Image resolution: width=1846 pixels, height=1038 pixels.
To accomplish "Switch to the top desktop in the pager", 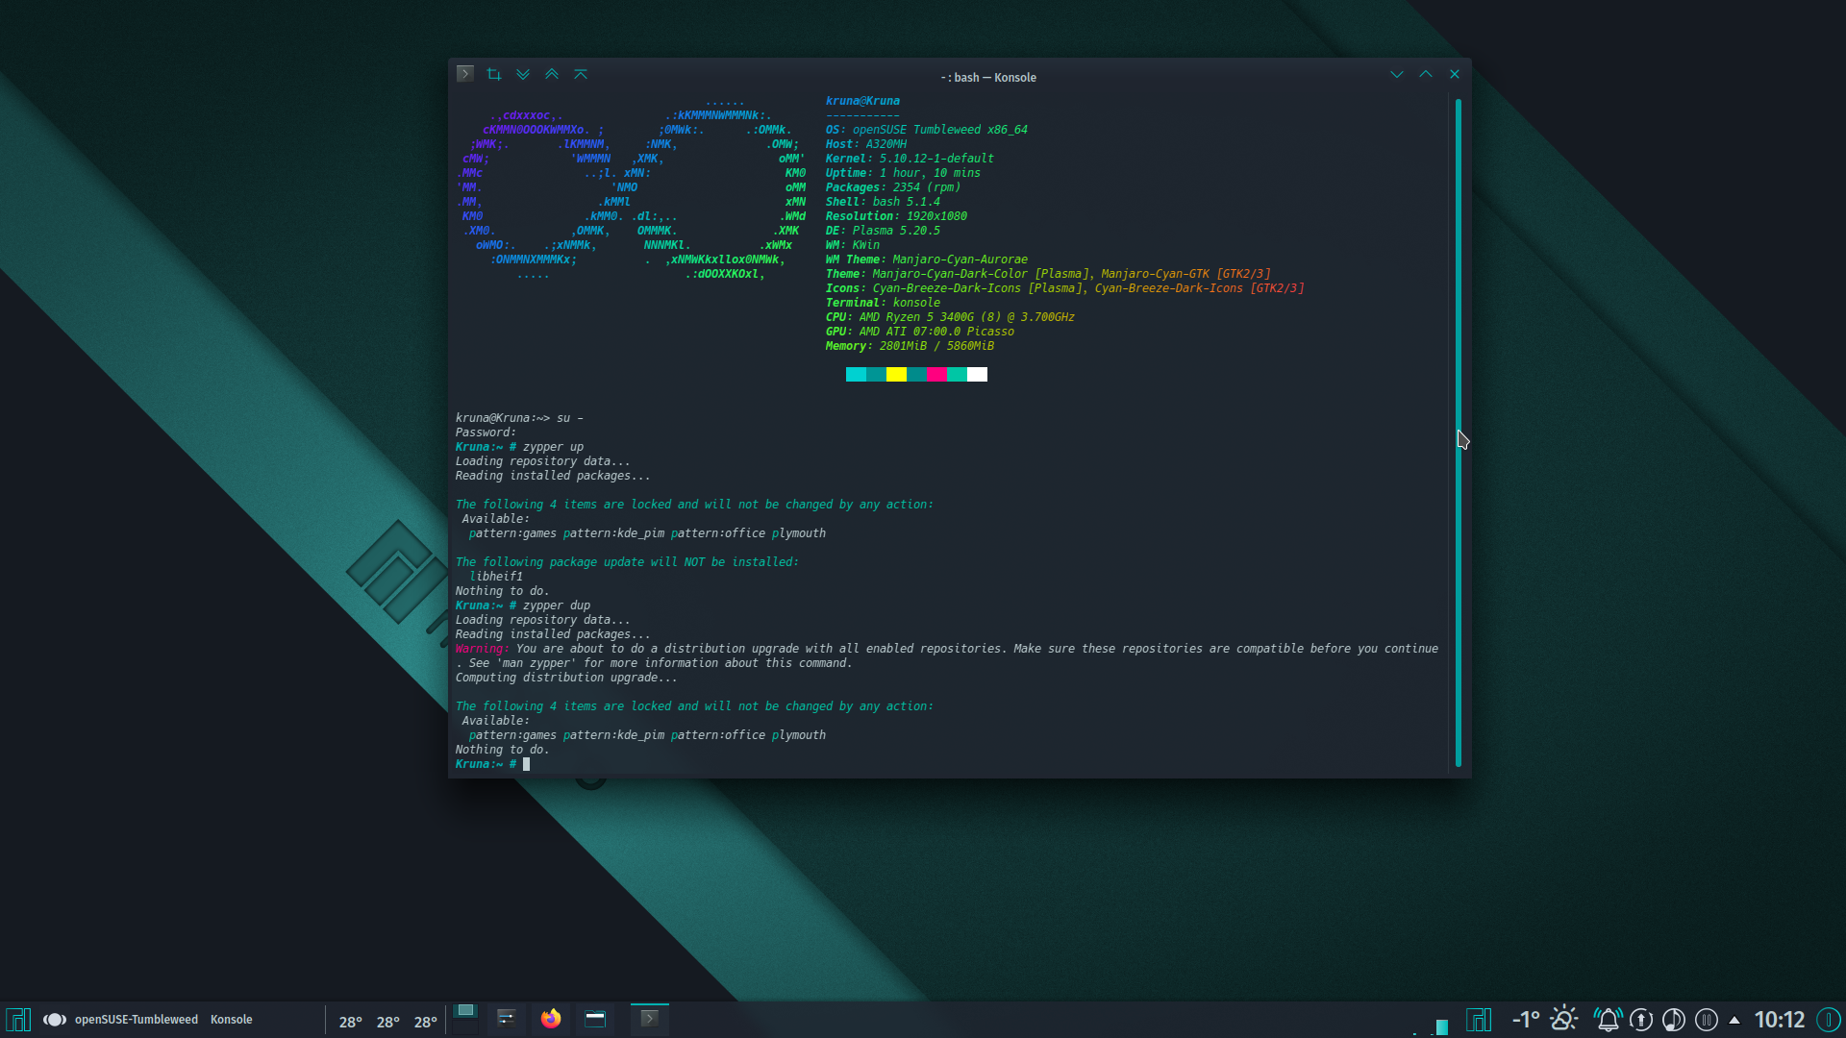I will (x=465, y=1011).
